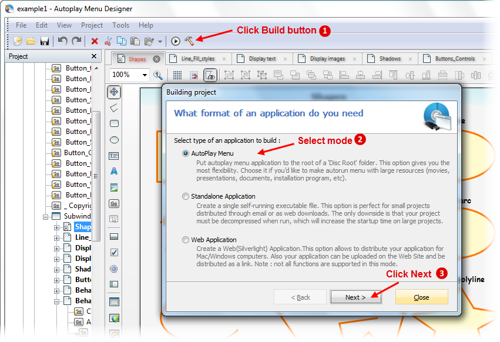The image size is (500, 342).
Task: Close the Project panel with its X
Action: tap(94, 56)
